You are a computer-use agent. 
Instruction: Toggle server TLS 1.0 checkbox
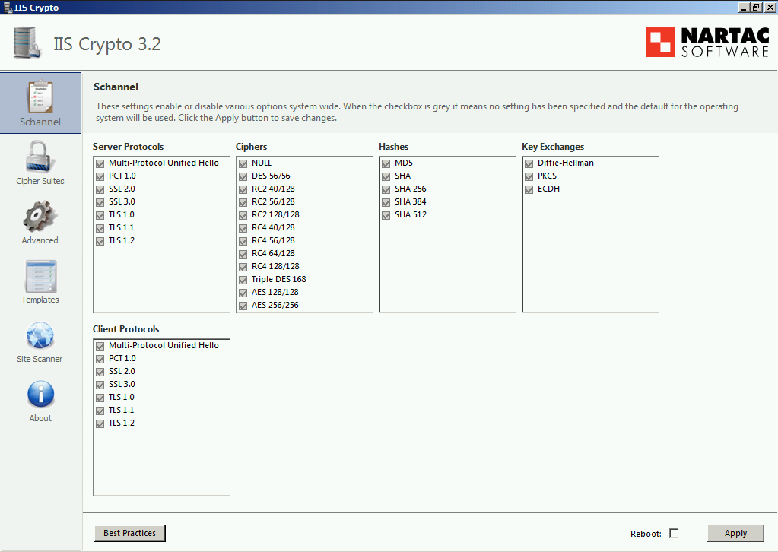pos(100,214)
